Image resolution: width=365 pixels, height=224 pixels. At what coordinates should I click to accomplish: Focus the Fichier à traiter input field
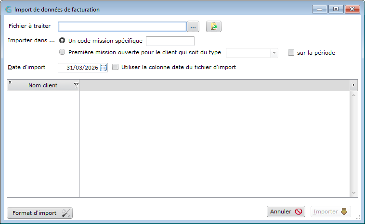click(122, 26)
